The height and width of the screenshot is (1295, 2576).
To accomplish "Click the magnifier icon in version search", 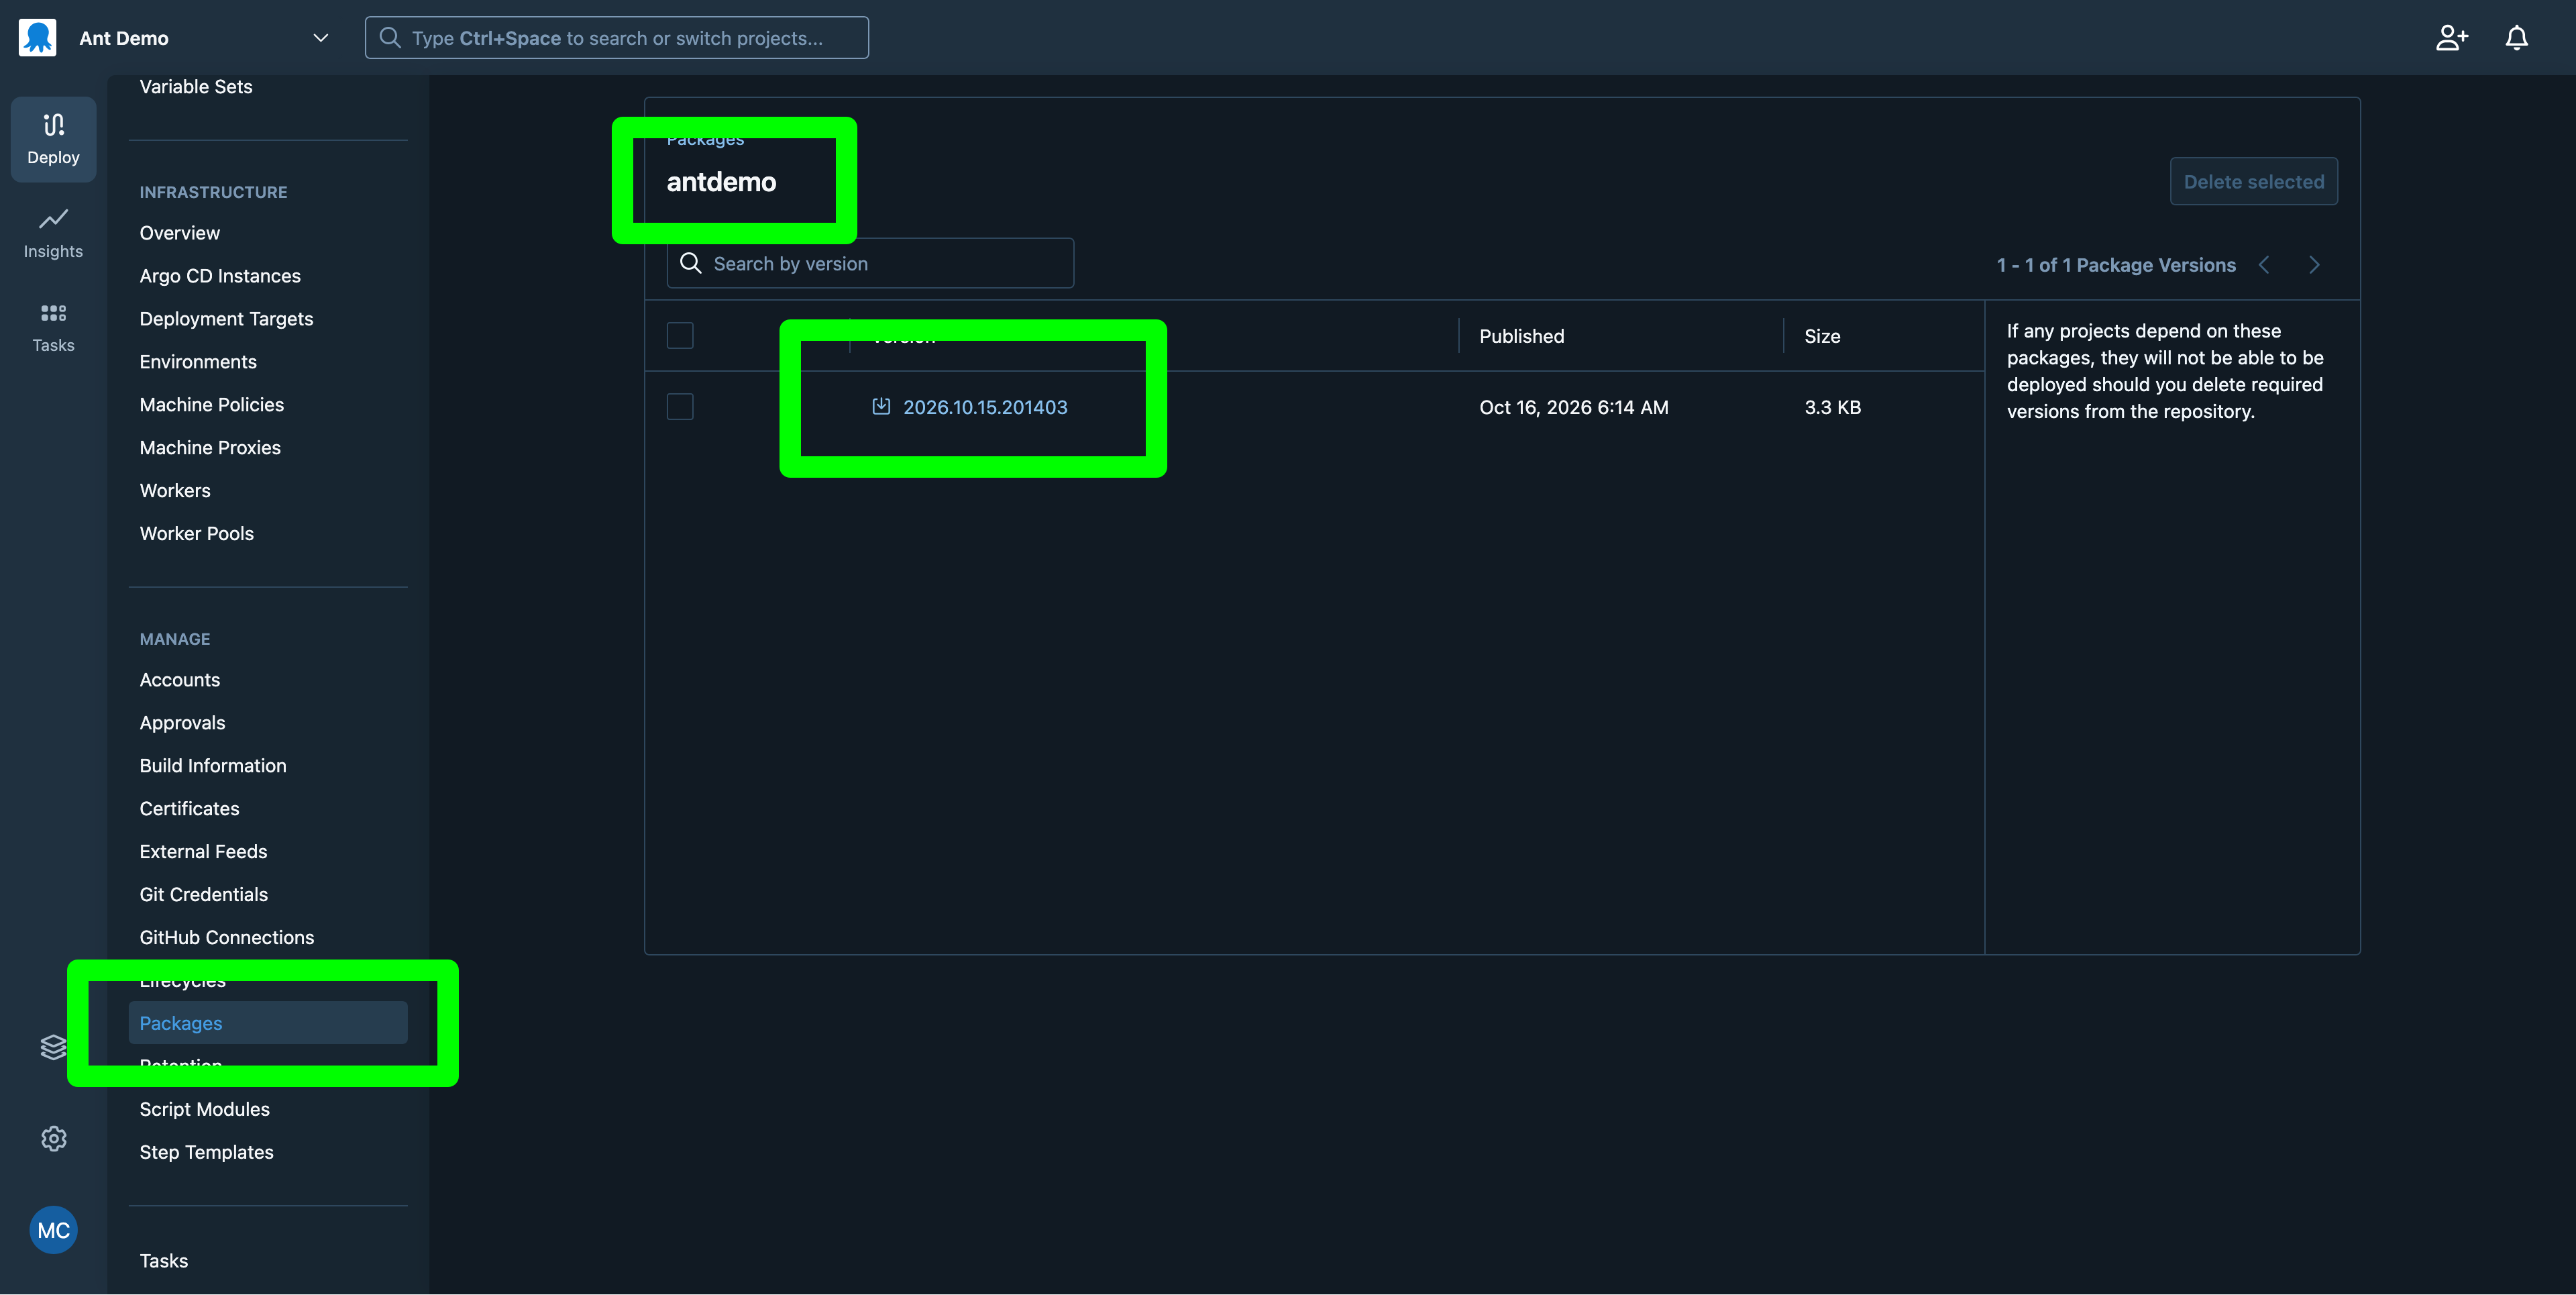I will click(690, 263).
